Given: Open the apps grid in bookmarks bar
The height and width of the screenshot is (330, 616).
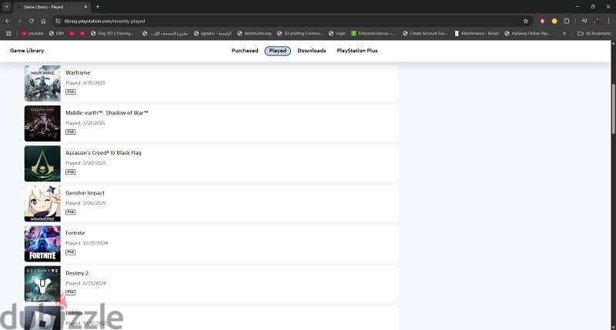Looking at the screenshot, I should (x=8, y=34).
